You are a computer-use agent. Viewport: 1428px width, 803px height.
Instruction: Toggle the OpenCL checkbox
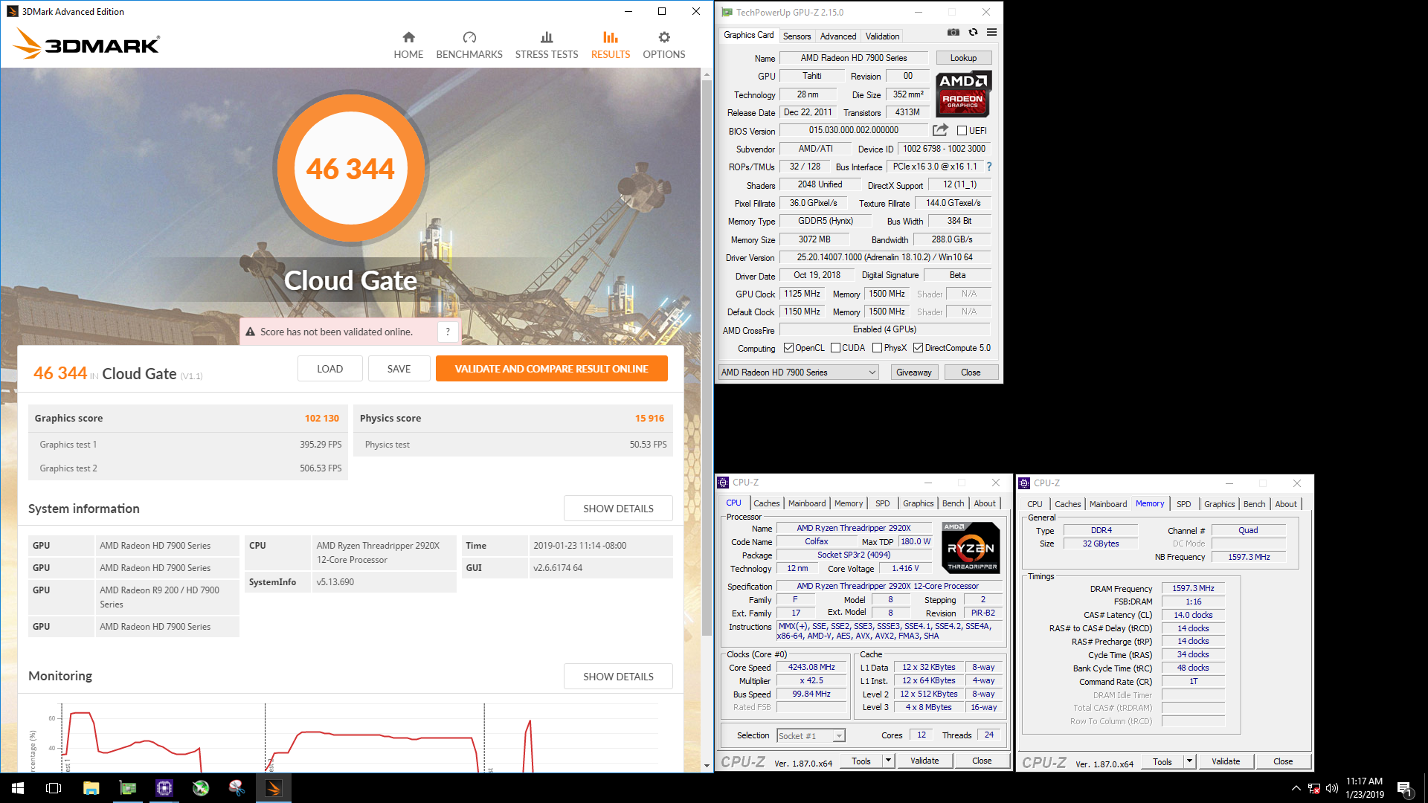[x=789, y=348]
